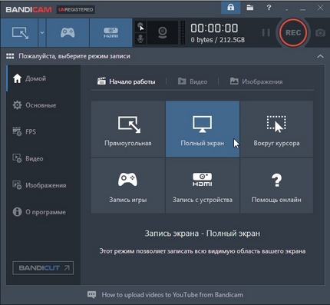Image resolution: width=330 pixels, height=305 pixels.
Task: Choose the Вокруг курсора recording tile
Action: click(276, 129)
